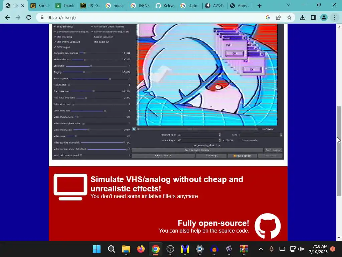This screenshot has height=257, width=342.
Task: Click the GitHub octocat logo
Action: pyautogui.click(x=268, y=226)
